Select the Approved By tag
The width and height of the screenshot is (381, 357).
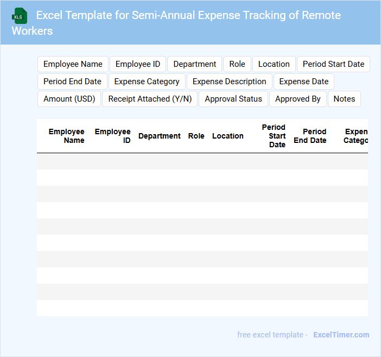tap(297, 99)
